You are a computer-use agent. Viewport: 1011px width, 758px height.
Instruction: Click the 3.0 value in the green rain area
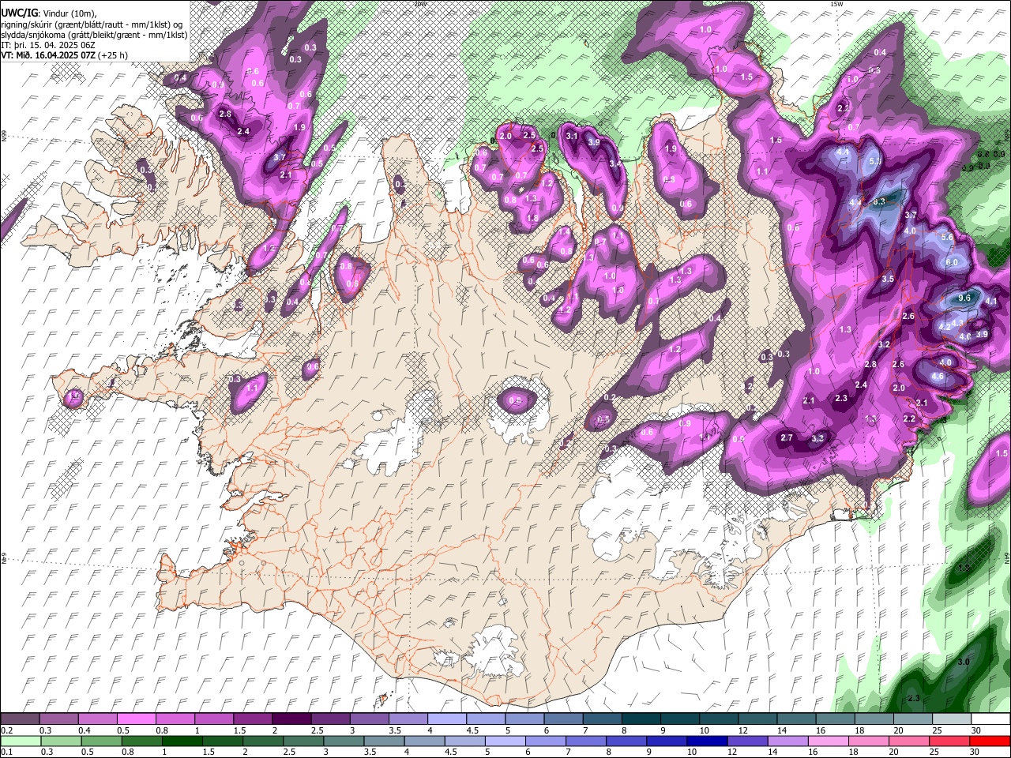(x=964, y=662)
